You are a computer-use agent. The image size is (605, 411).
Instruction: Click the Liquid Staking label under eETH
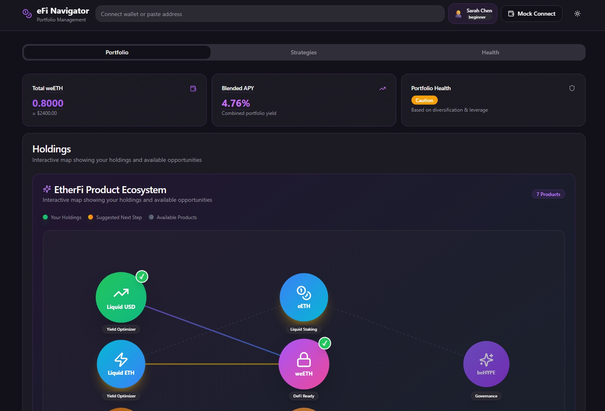coord(304,329)
